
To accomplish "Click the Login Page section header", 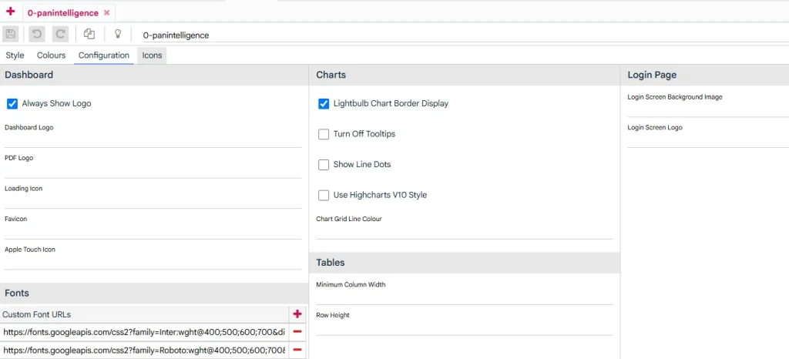I will tap(705, 75).
